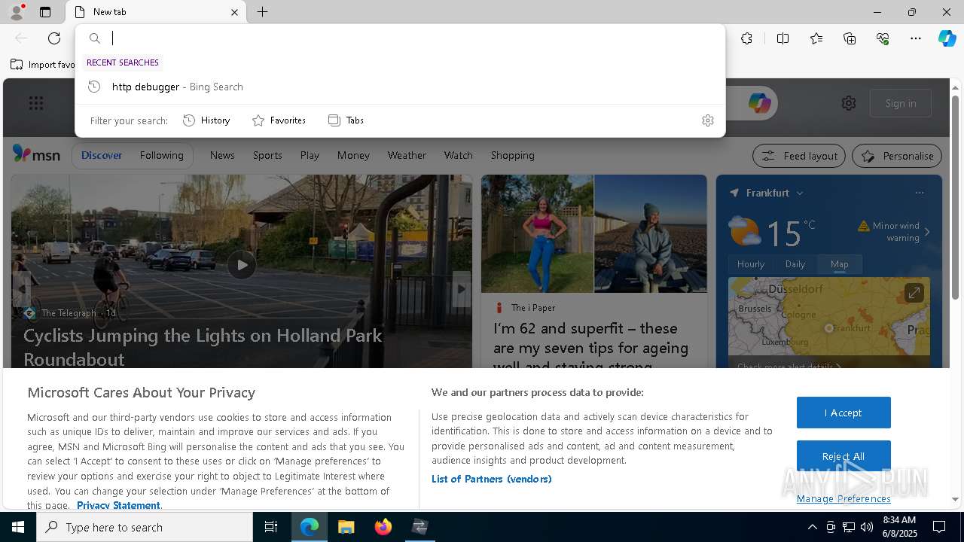Click Import favorites bookmark item

[43, 65]
